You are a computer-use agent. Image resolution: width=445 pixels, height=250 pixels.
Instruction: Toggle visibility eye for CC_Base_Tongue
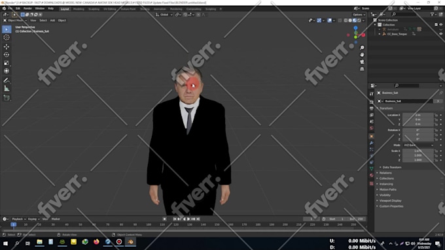[440, 34]
